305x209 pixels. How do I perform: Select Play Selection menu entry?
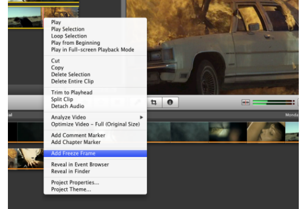coord(95,29)
